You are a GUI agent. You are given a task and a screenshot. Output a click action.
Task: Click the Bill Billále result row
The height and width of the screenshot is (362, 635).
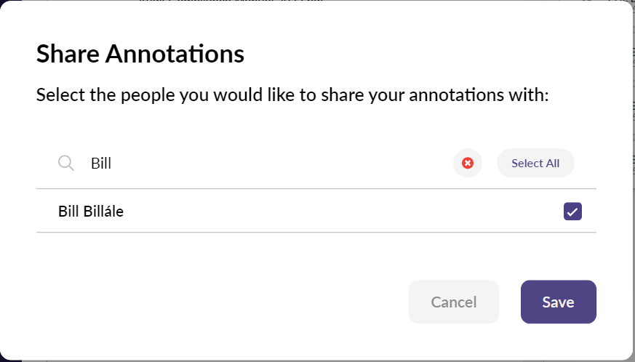click(316, 211)
